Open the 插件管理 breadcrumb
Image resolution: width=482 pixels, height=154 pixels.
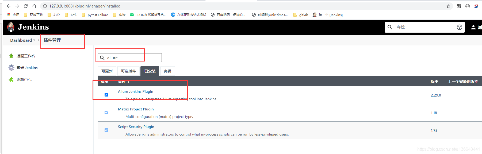pyautogui.click(x=52, y=40)
